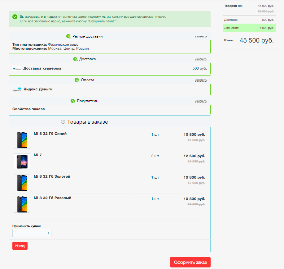
Task: Open Mi 8 32 Гб Золотой product name
Action: pyautogui.click(x=52, y=176)
